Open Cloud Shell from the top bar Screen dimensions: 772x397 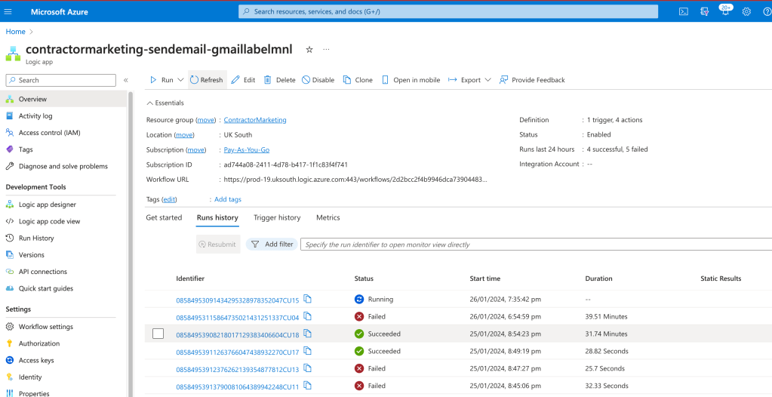[x=684, y=11]
